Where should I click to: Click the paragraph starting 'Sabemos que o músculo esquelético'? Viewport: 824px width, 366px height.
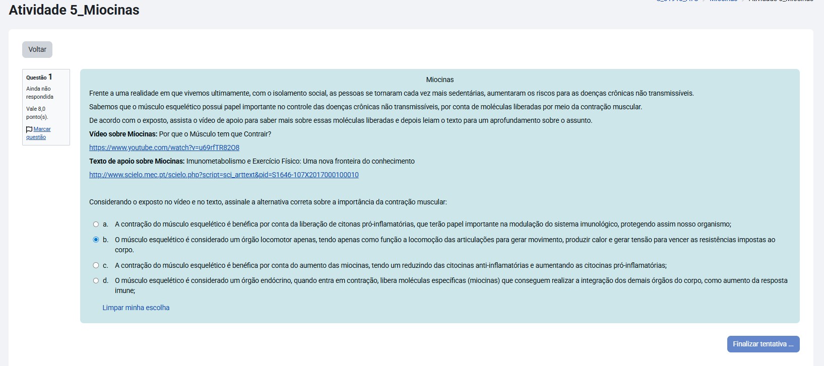(366, 107)
